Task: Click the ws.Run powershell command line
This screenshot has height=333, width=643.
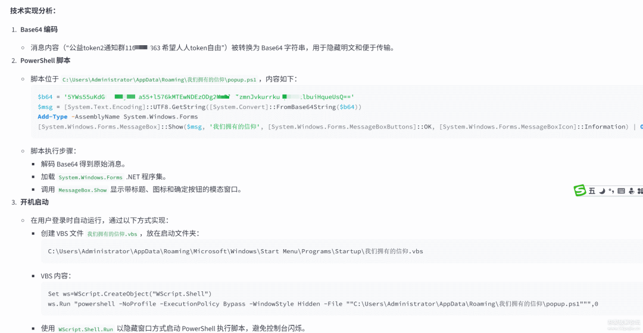Action: pos(323,304)
